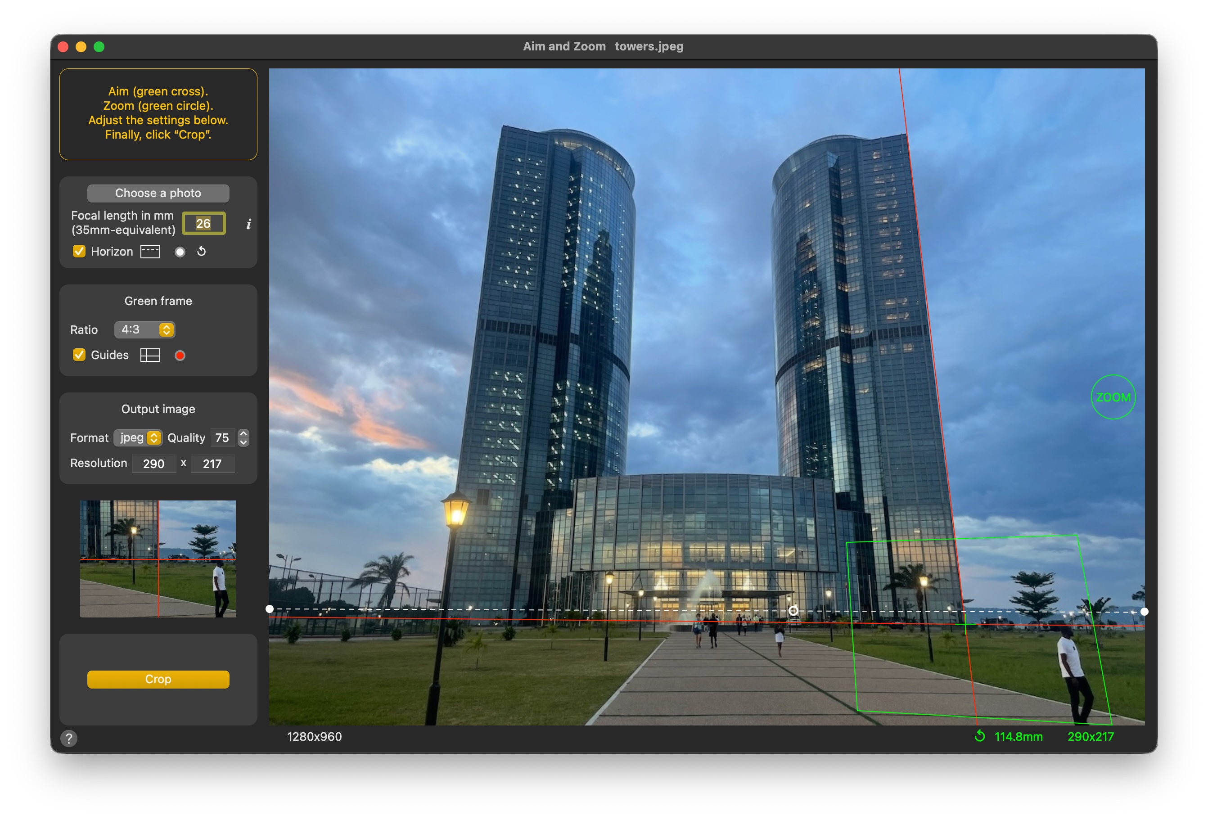Click the green rotation icon beside 114.8mm

point(979,736)
